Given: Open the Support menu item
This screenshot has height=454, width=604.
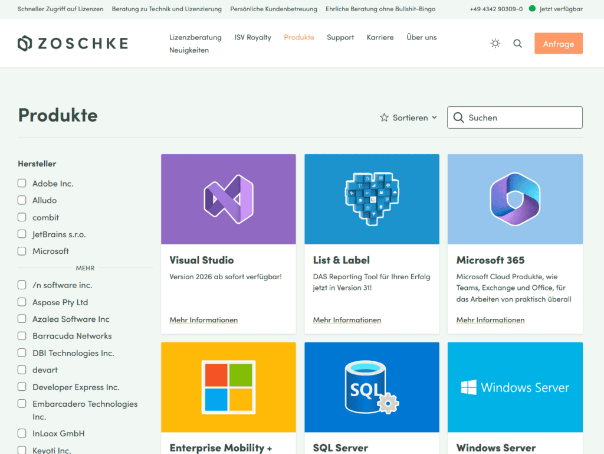Looking at the screenshot, I should (340, 37).
